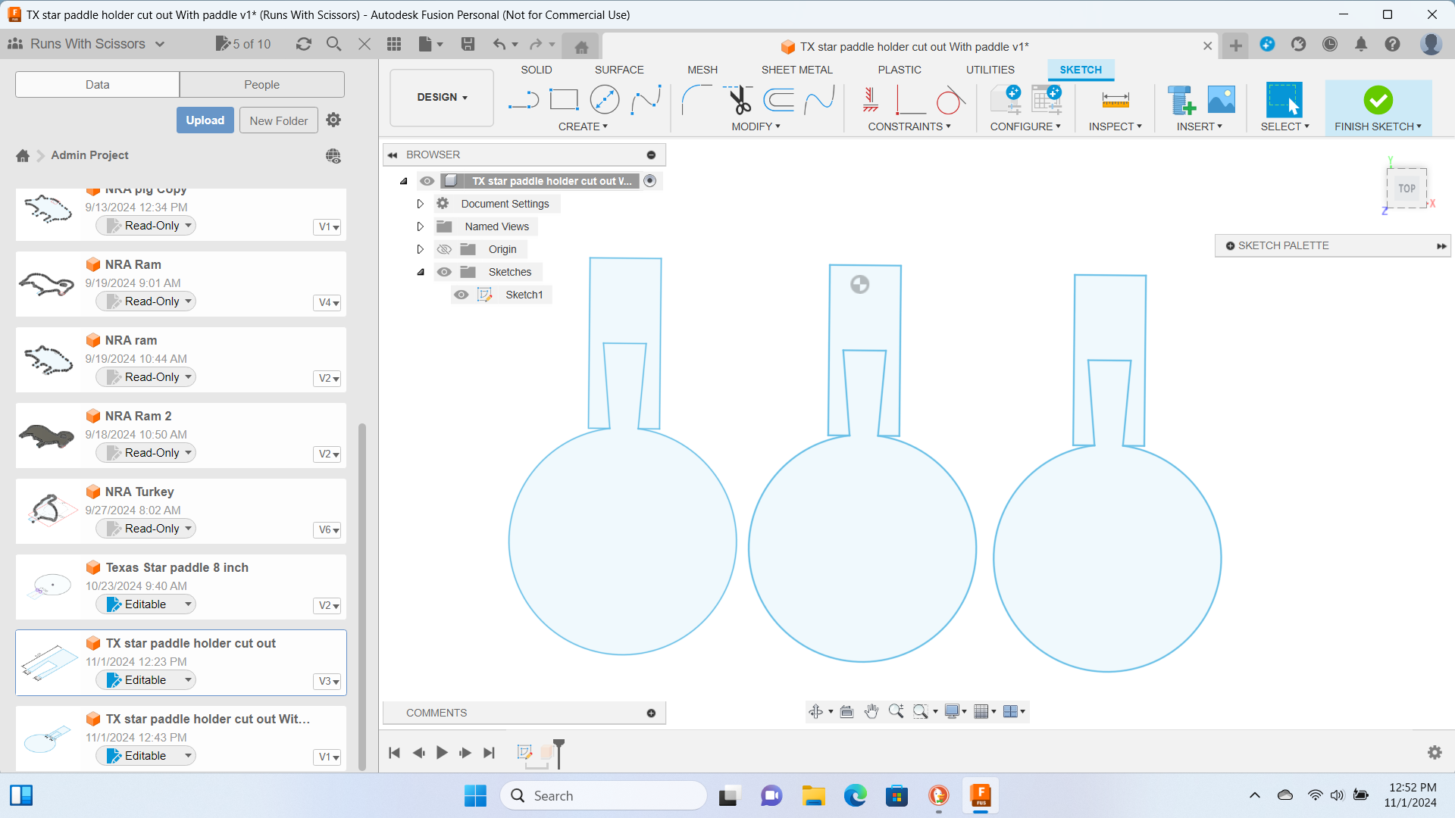Click the timeline play button
1455x818 pixels.
442,753
